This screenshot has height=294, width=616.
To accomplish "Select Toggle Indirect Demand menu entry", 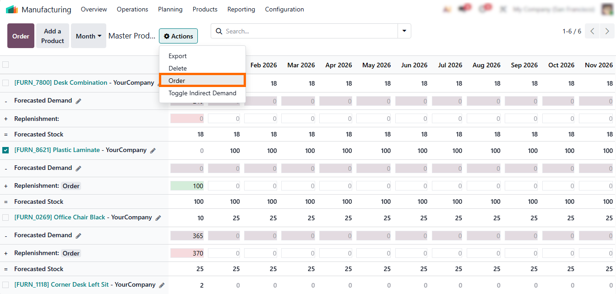I will (202, 93).
